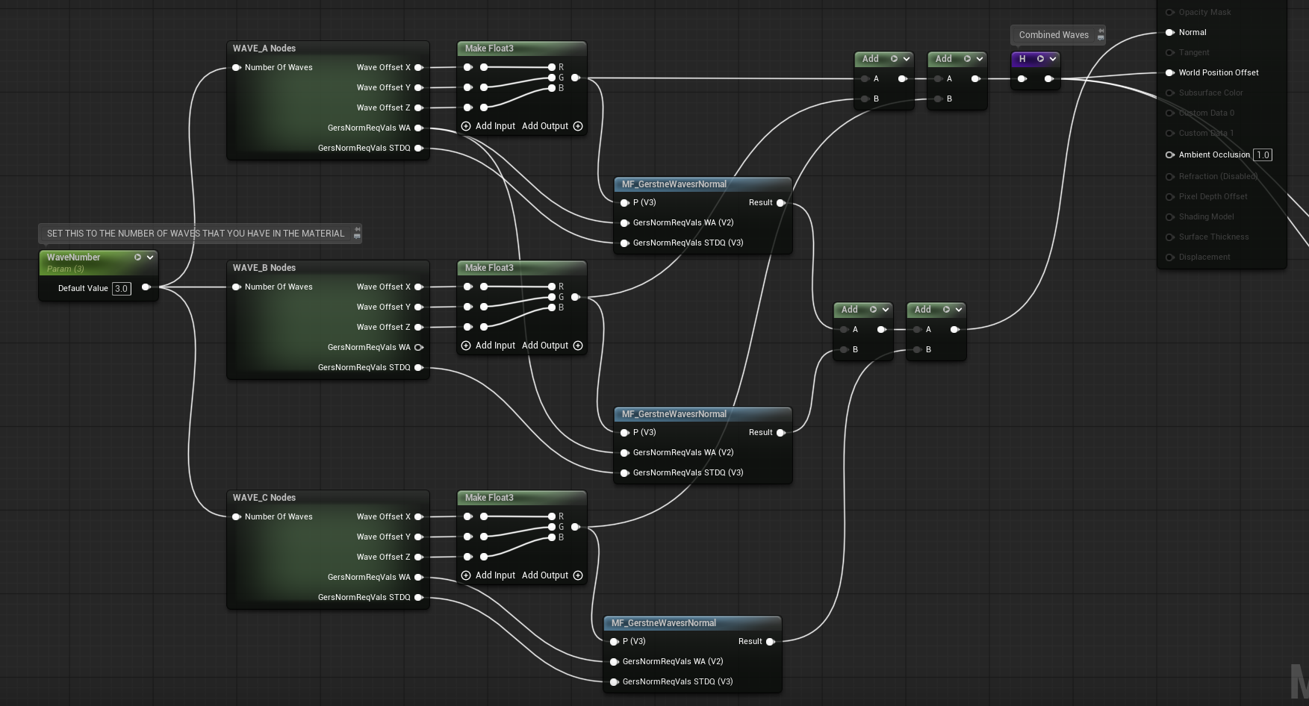The width and height of the screenshot is (1309, 706).
Task: Click the Ambient Occlusion input pin
Action: pyautogui.click(x=1170, y=154)
